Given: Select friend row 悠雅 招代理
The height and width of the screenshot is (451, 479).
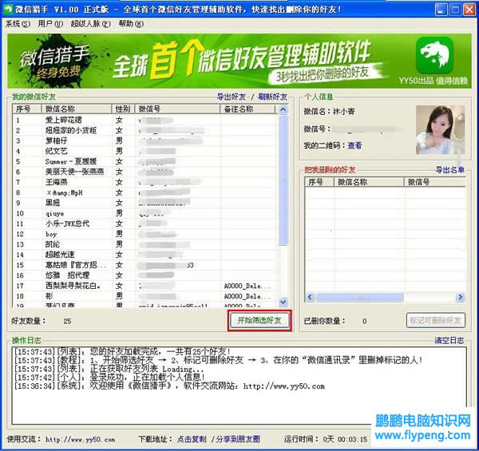Looking at the screenshot, I should [x=144, y=275].
